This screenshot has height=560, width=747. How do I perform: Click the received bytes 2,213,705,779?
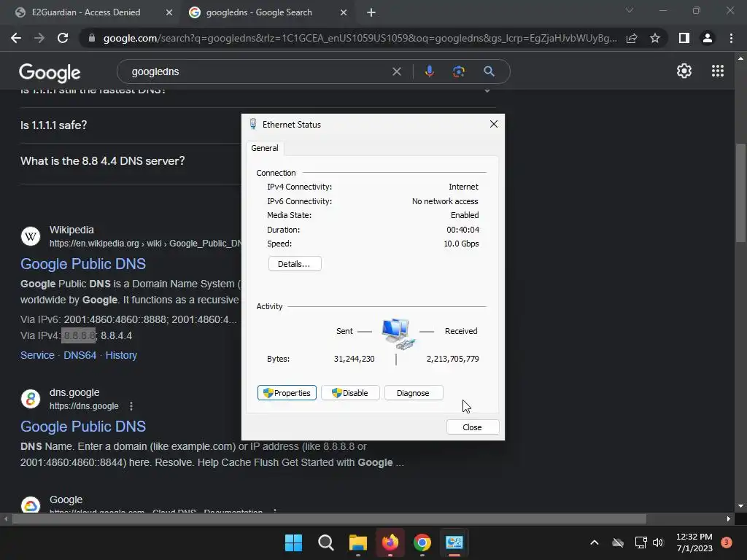[x=452, y=359]
